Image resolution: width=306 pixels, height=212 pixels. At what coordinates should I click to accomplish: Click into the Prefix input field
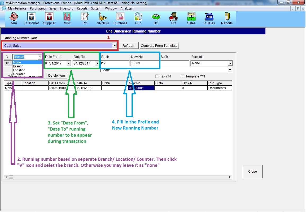pyautogui.click(x=115, y=63)
